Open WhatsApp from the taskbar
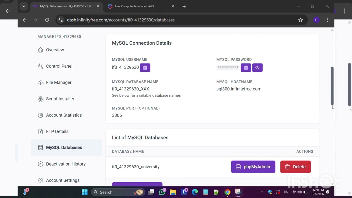The height and width of the screenshot is (198, 352). click(162, 192)
